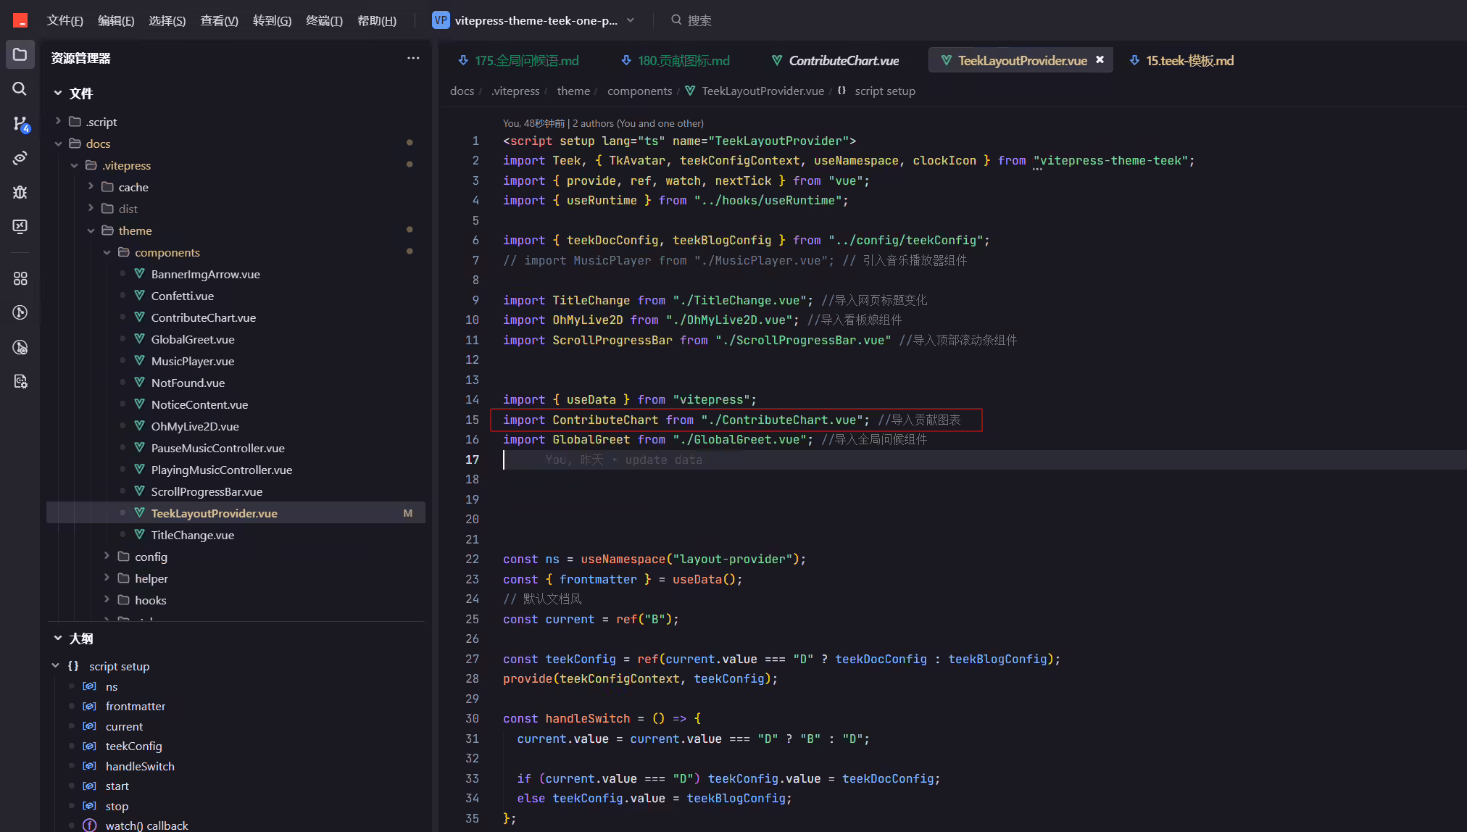The height and width of the screenshot is (832, 1467).
Task: Open the Source Control view with badge
Action: tap(20, 124)
